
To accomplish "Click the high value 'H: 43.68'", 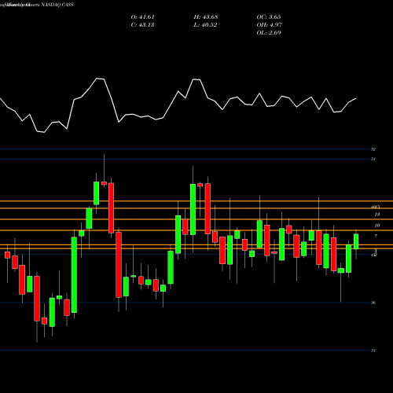I will 206,17.
